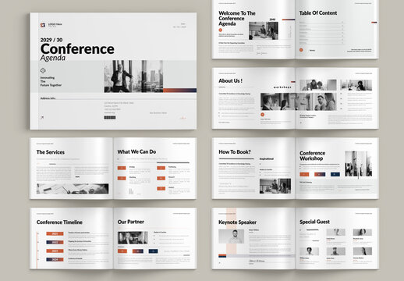
Task: Select the 'Conference Workshop' heading
Action: tap(312, 155)
